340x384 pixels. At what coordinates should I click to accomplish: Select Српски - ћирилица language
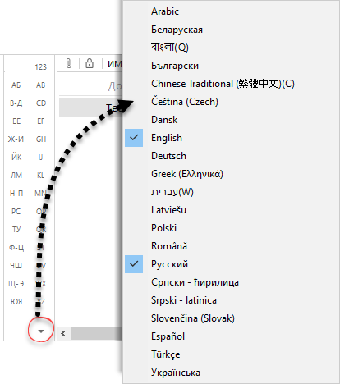coord(232,282)
